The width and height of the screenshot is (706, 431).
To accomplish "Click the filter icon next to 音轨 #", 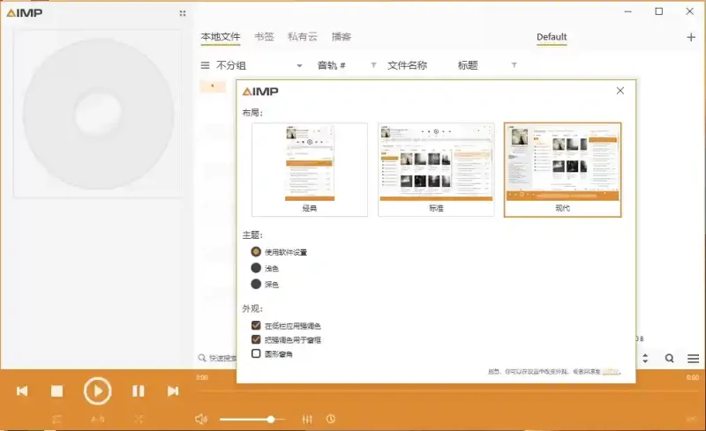I will [x=373, y=65].
